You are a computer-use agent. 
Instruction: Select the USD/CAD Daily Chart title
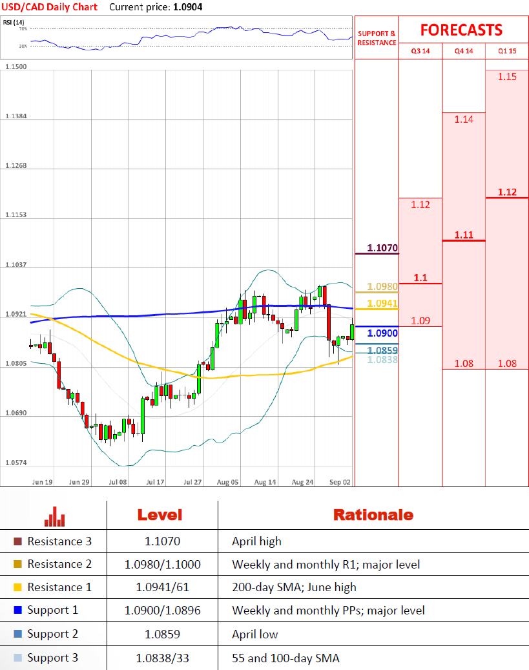(x=50, y=7)
